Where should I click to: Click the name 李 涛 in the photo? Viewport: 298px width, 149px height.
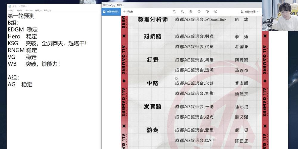[242, 37]
